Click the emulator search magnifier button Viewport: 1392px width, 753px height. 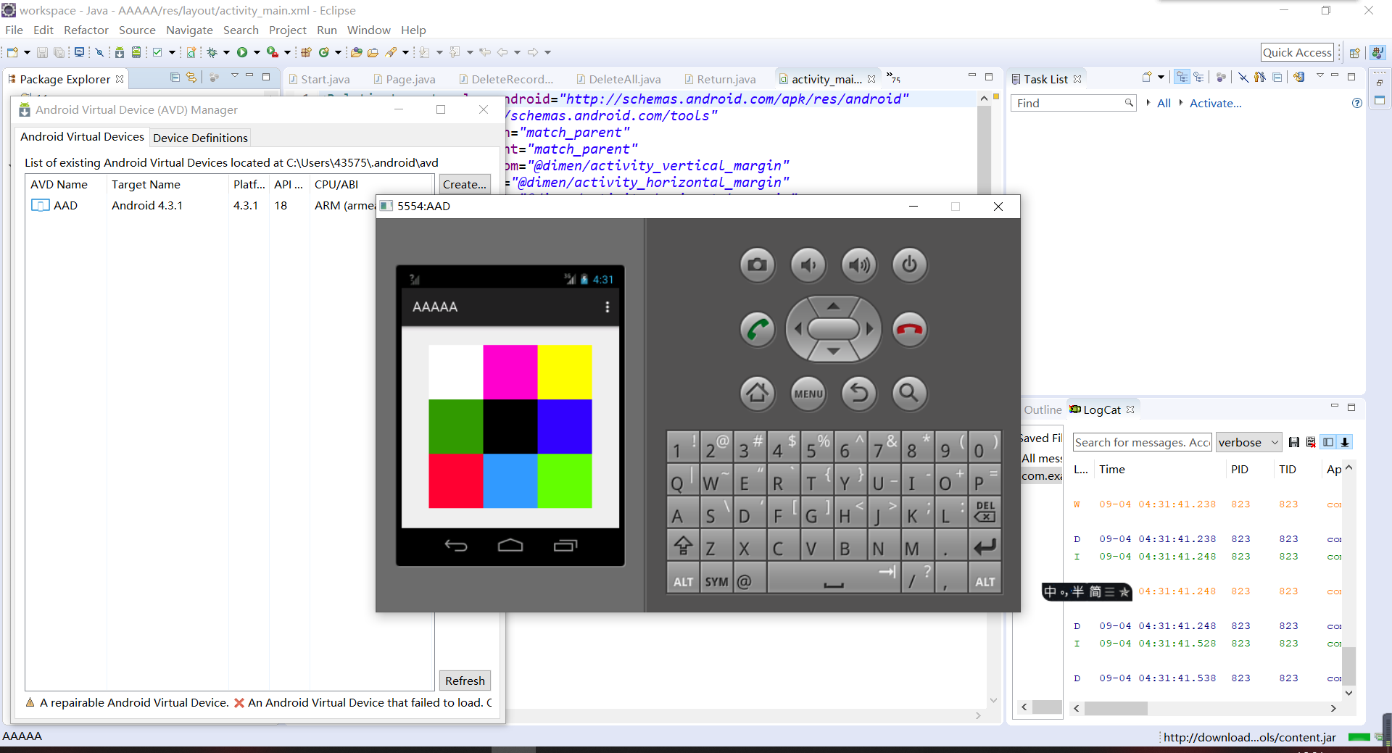coord(909,393)
